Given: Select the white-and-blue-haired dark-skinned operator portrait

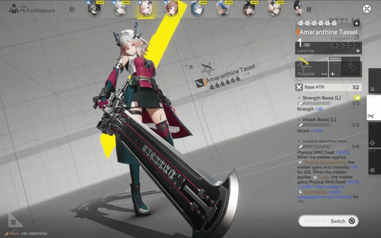Looking at the screenshot, I should point(223,8).
